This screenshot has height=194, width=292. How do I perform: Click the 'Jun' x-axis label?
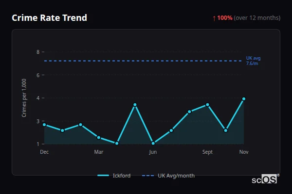[153, 152]
